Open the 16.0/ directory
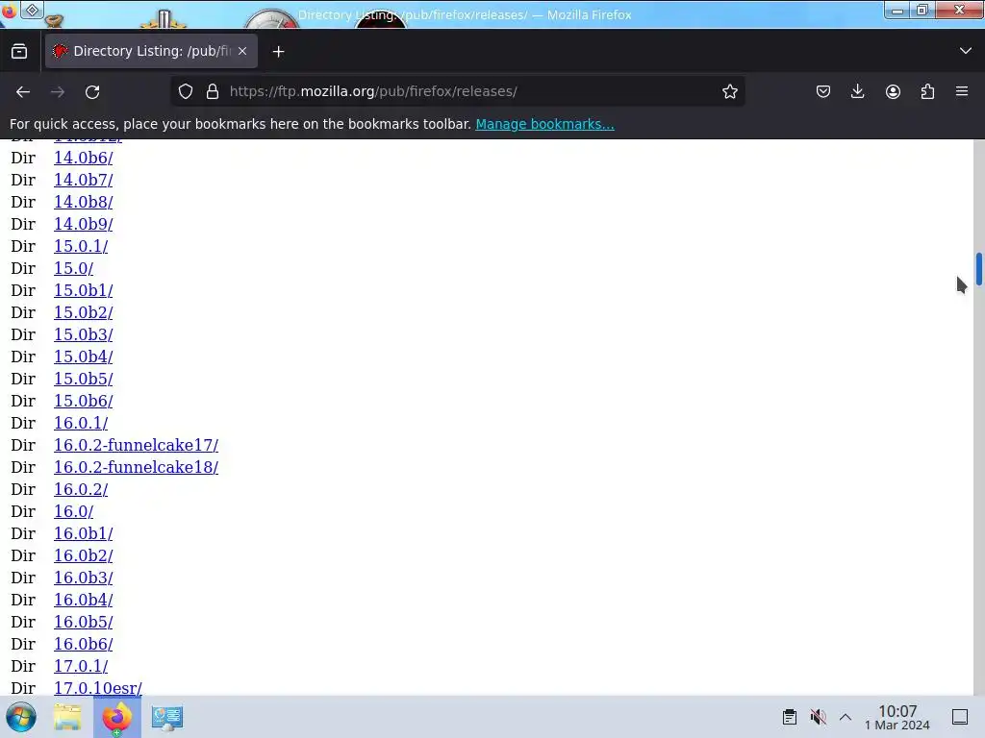 pos(73,511)
